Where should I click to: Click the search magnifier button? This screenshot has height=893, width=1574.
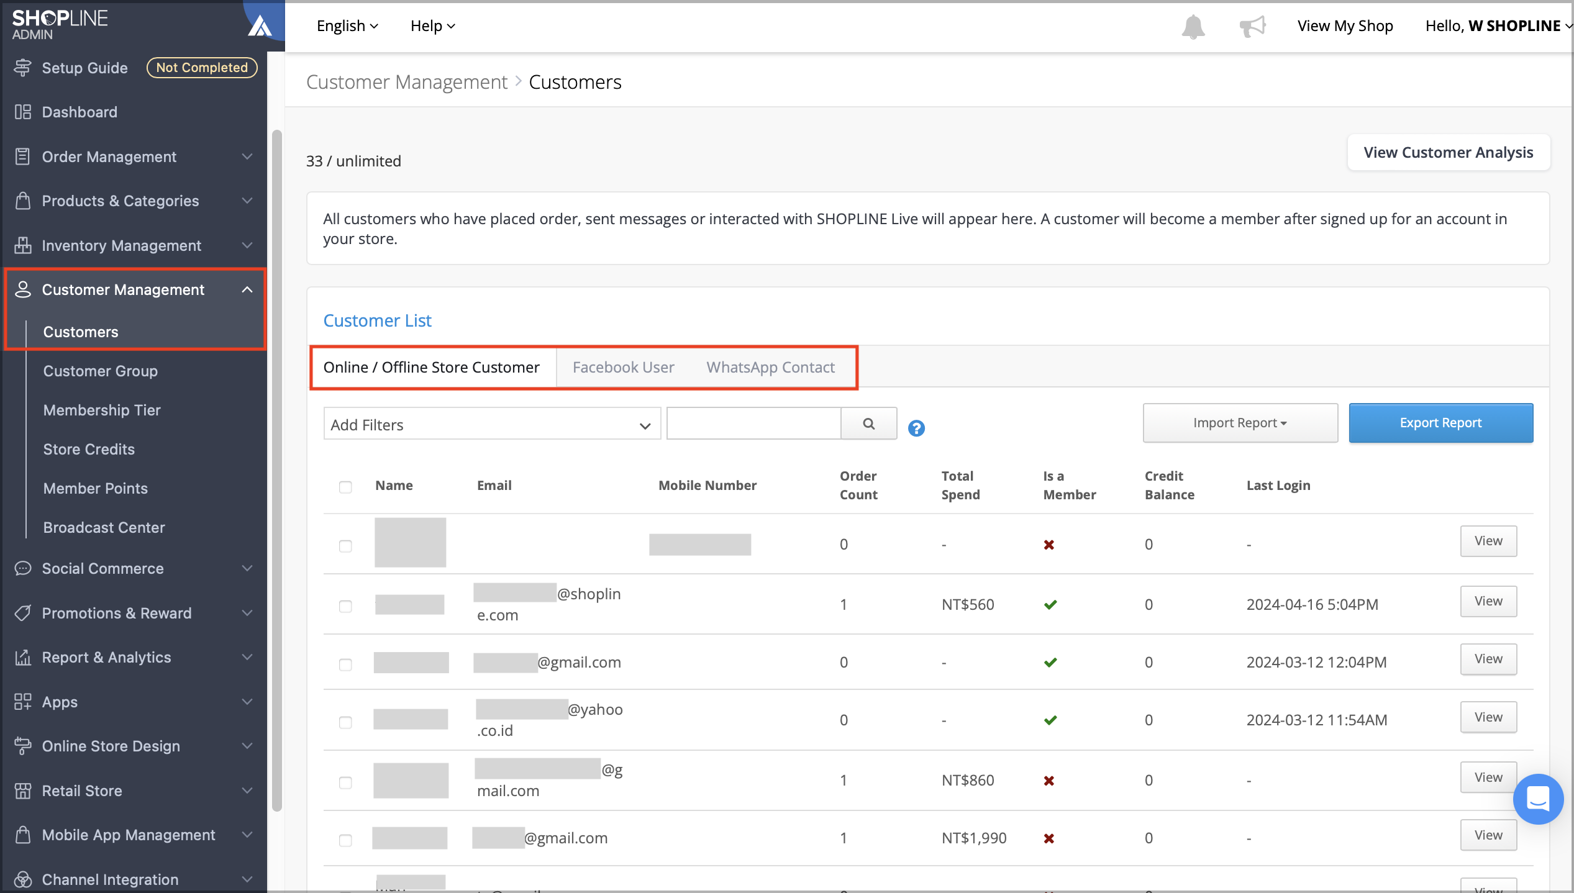(868, 424)
